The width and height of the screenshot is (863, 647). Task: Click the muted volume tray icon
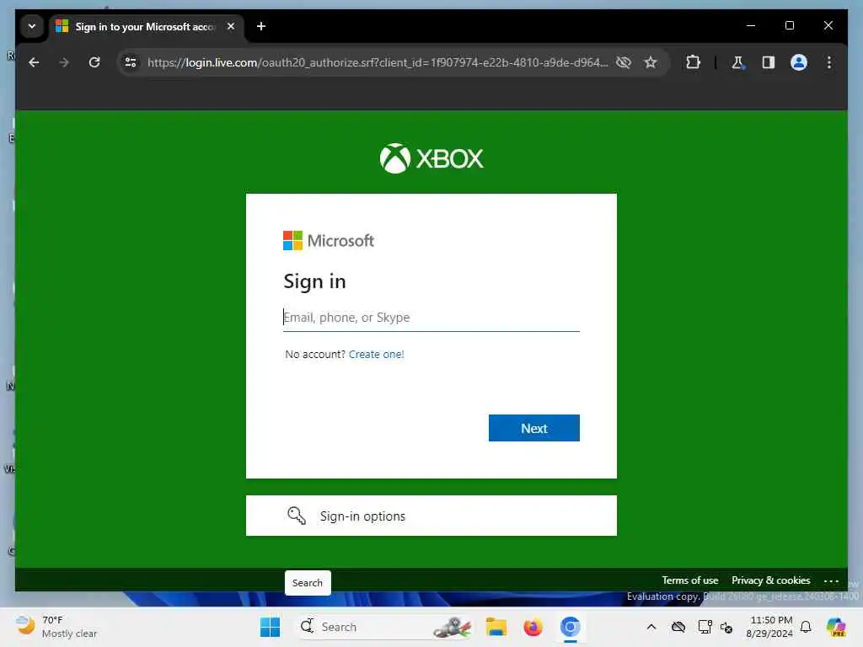726,627
